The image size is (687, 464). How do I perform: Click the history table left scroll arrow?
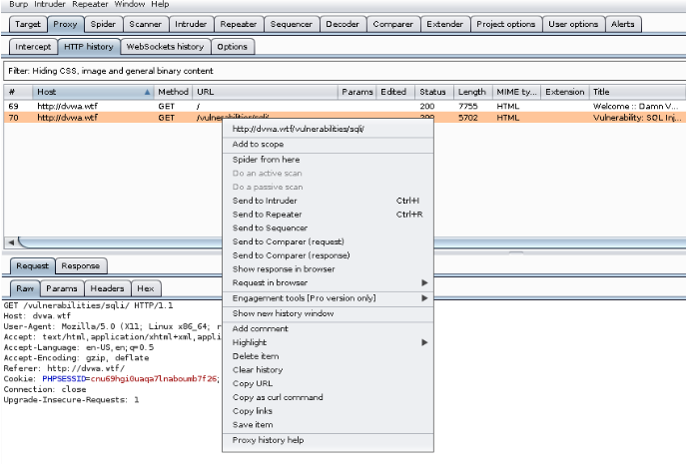coord(11,242)
